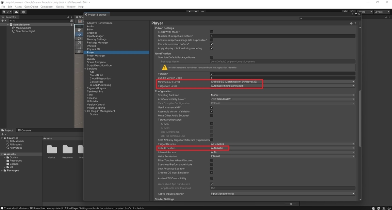Click the Project panel create plus button
This screenshot has width=392, height=210.
[3, 134]
